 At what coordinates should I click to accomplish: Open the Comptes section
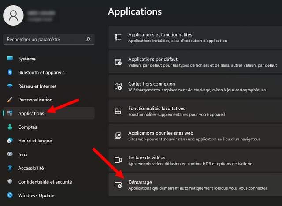pyautogui.click(x=49, y=127)
